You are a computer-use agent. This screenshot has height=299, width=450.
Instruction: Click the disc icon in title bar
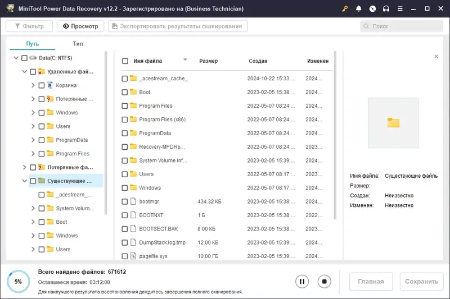coord(372,8)
